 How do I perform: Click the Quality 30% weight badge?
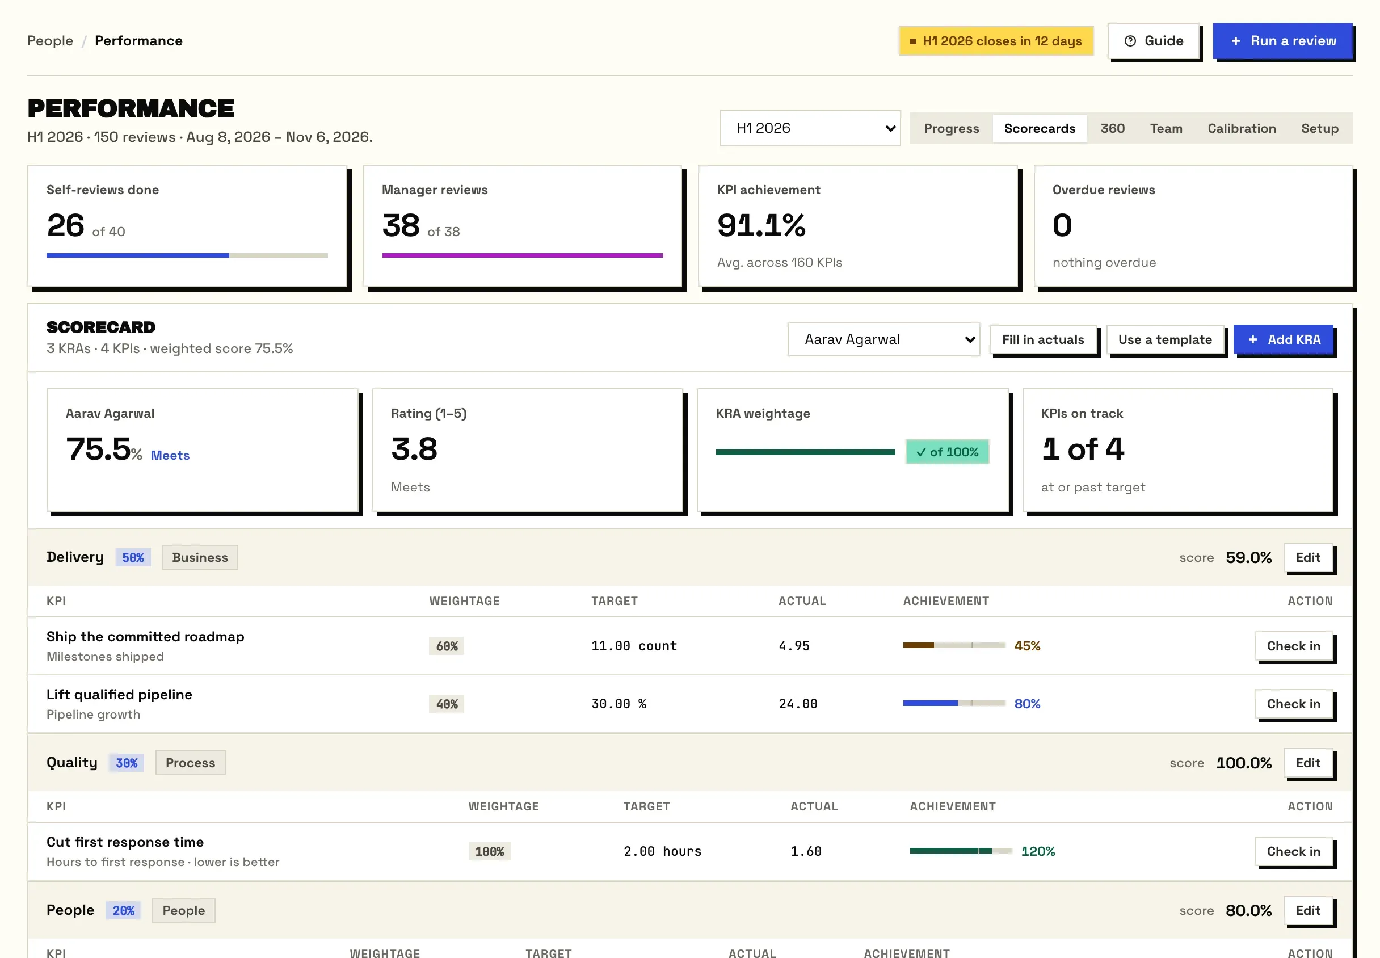(x=127, y=763)
